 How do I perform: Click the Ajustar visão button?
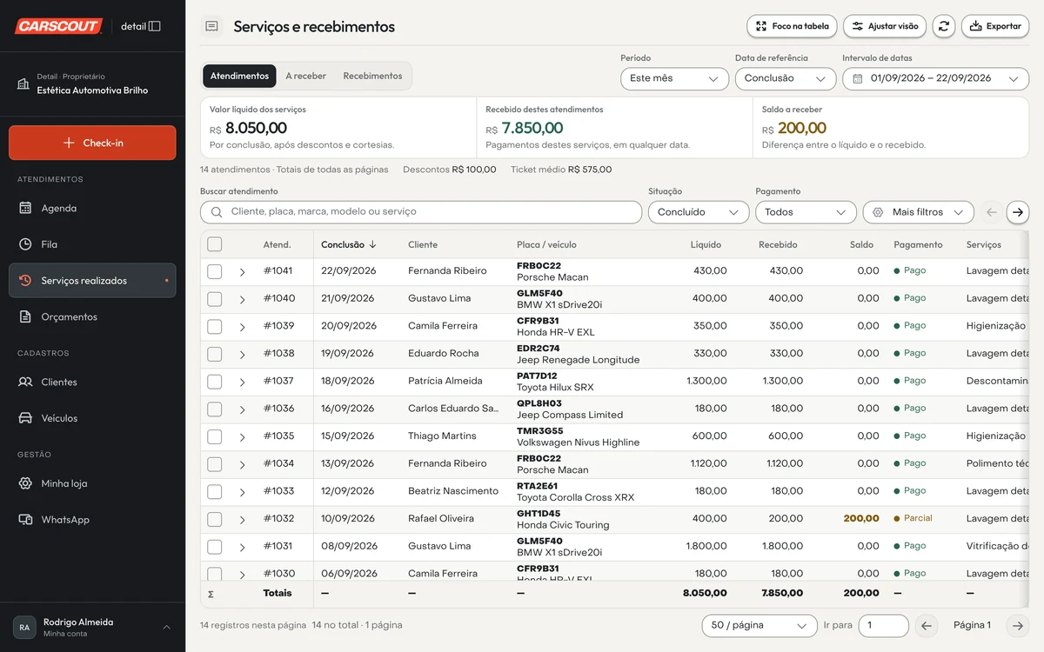point(885,26)
